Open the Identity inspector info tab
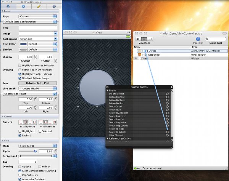The image size is (229, 181). (53, 6)
